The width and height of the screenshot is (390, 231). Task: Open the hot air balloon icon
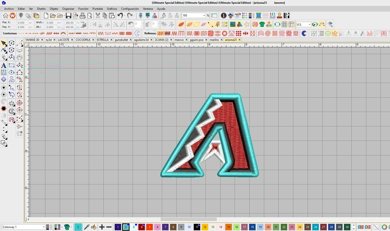(21, 16)
